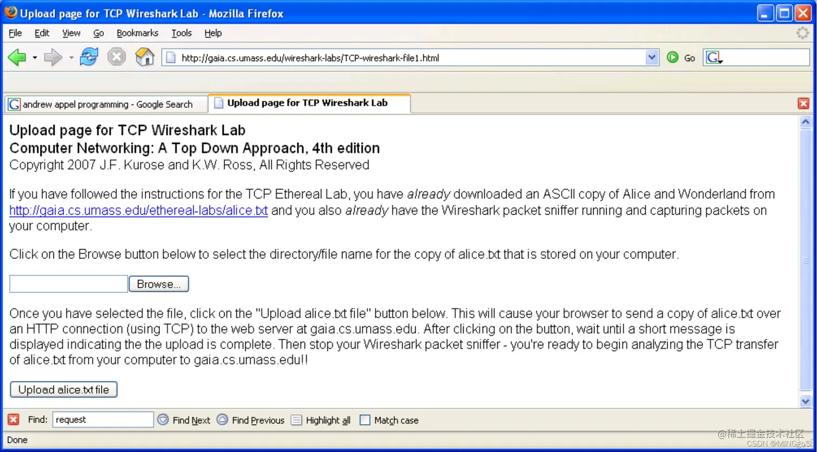
Task: Click the page scrollbar down arrow
Action: 805,401
